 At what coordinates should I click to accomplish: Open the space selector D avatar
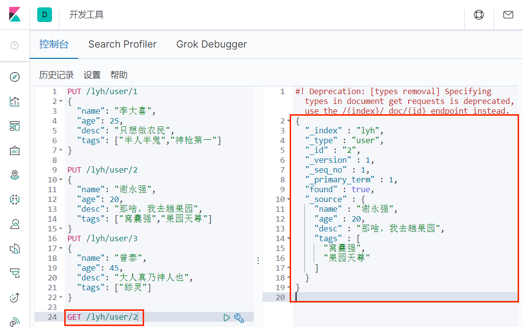pyautogui.click(x=45, y=15)
